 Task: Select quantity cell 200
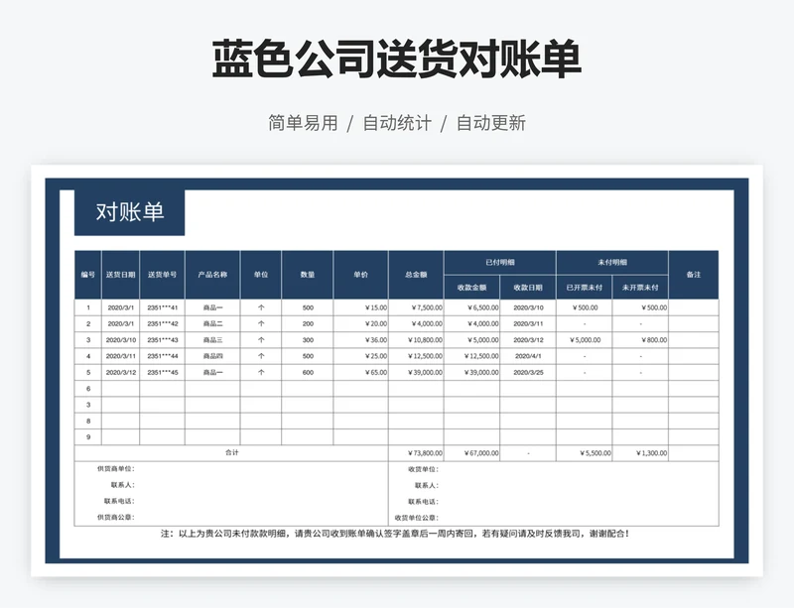(x=308, y=324)
